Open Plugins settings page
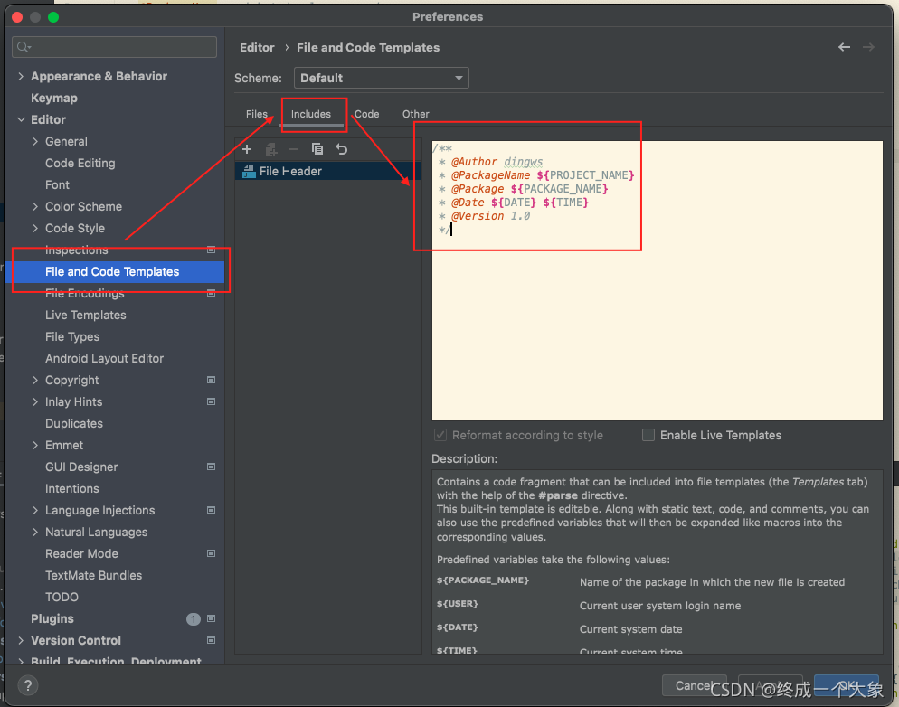Image resolution: width=899 pixels, height=707 pixels. coord(52,618)
